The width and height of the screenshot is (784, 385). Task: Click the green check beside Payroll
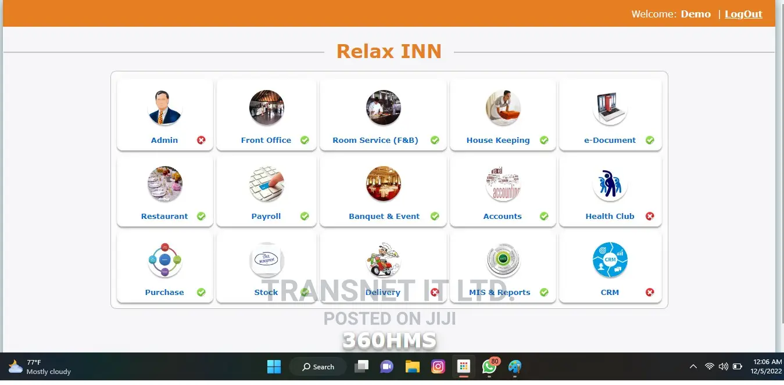click(x=305, y=216)
